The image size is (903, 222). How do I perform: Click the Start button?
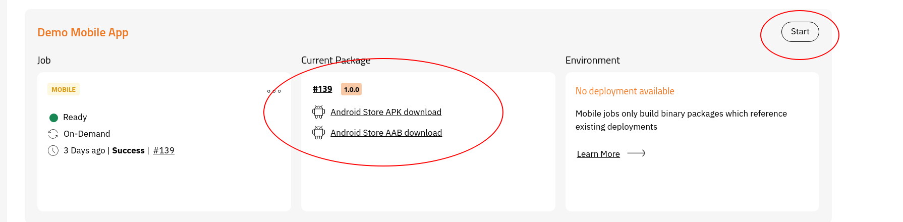click(800, 32)
